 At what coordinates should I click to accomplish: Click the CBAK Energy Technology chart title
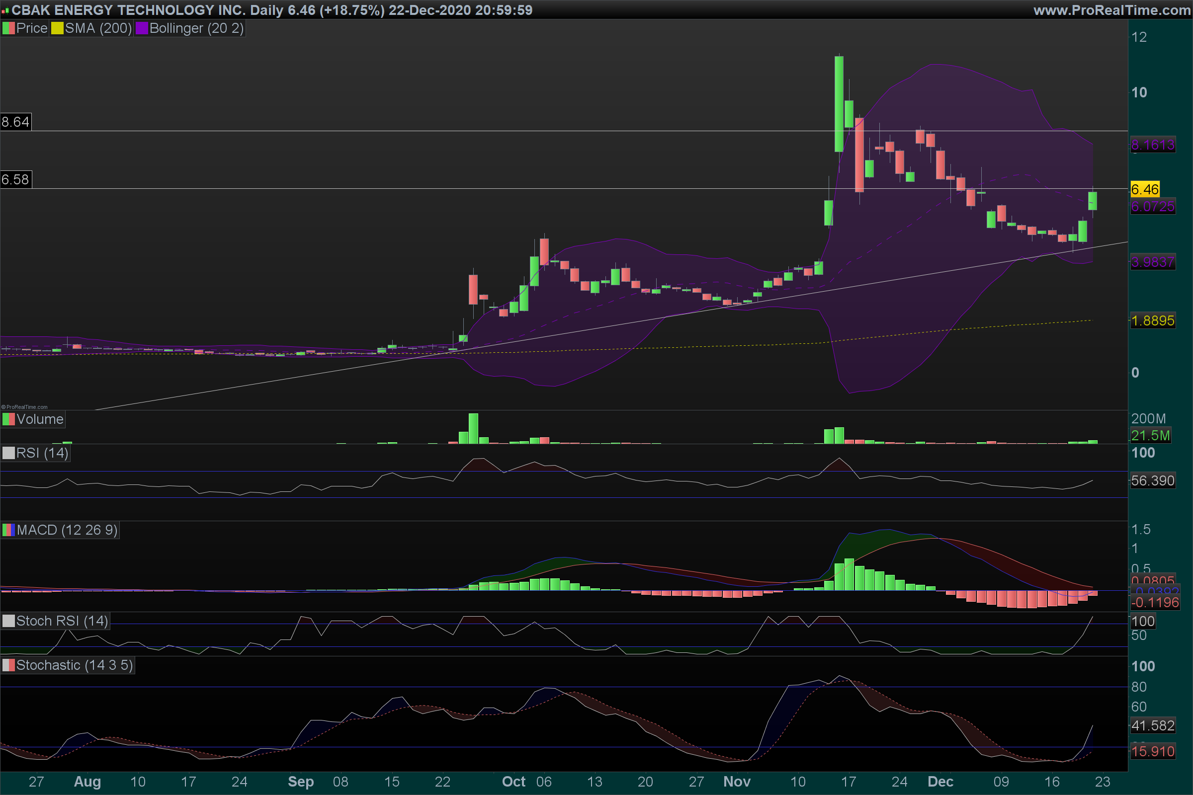(128, 10)
